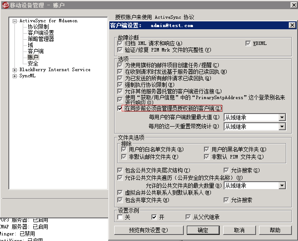Click the 取消 button
The image size is (298, 241).
point(239,230)
